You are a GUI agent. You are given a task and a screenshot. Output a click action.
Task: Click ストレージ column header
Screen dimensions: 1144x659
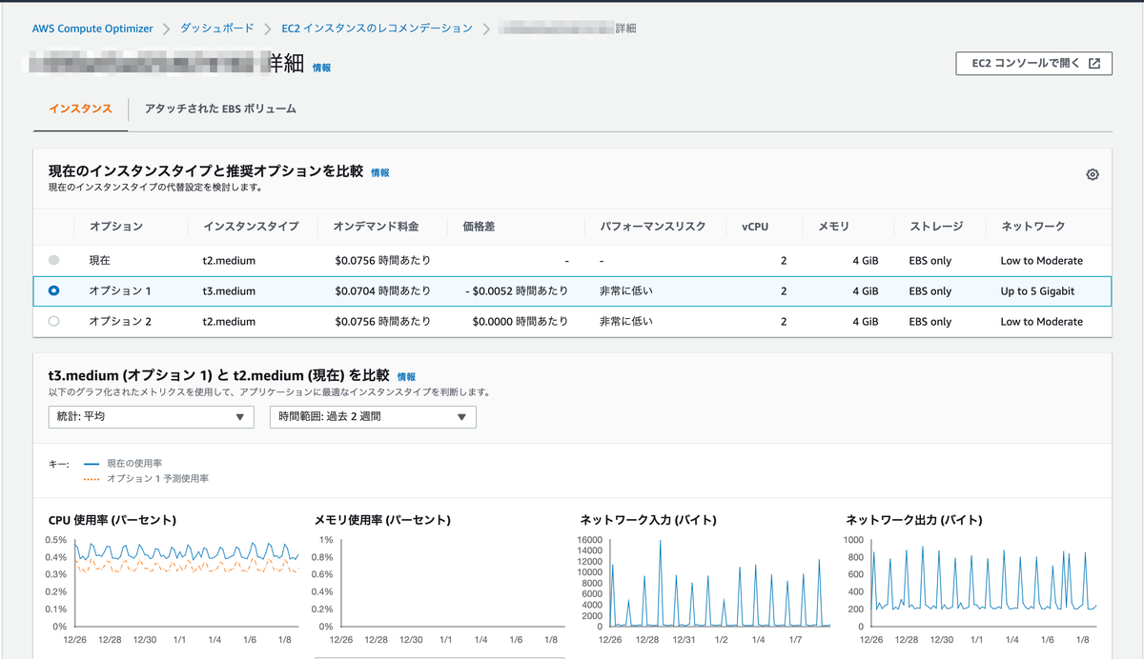(936, 227)
